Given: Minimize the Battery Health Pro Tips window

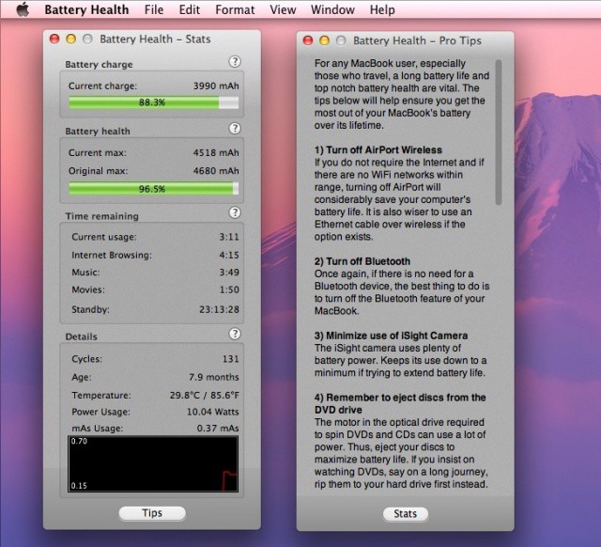Looking at the screenshot, I should pos(324,40).
